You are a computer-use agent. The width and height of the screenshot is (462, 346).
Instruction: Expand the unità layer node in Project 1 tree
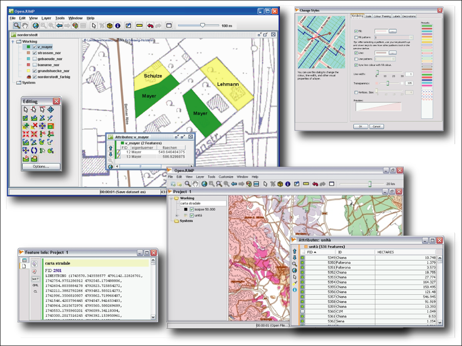(177, 215)
